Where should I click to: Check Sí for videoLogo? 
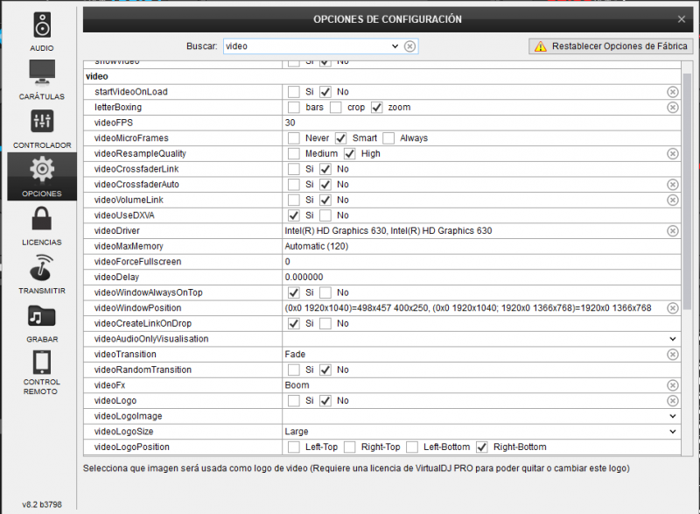pos(294,400)
